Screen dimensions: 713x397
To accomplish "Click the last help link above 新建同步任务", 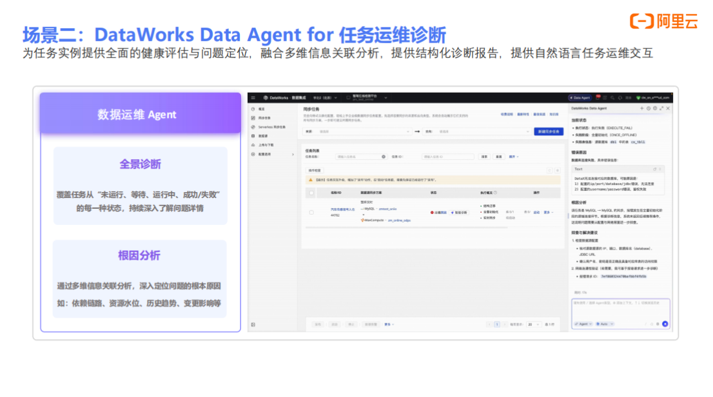I will point(554,115).
